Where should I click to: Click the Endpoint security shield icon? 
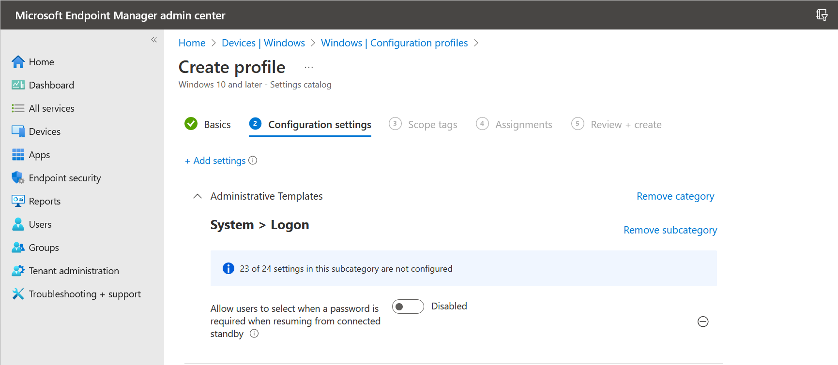point(18,178)
